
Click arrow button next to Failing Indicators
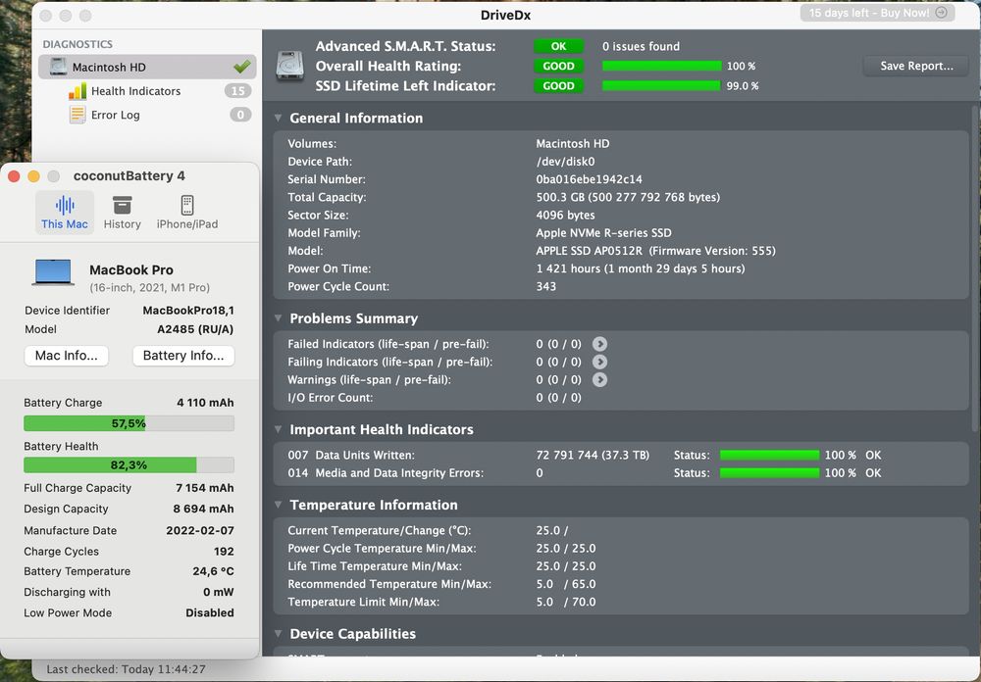(599, 362)
